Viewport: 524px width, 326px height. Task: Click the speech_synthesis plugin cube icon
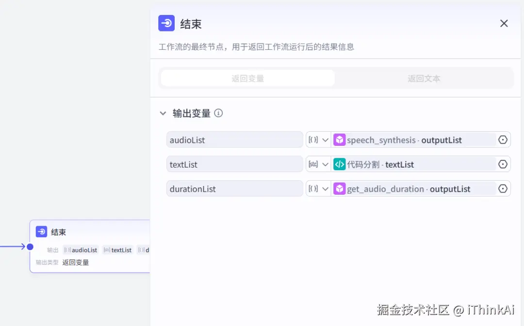[x=339, y=140]
